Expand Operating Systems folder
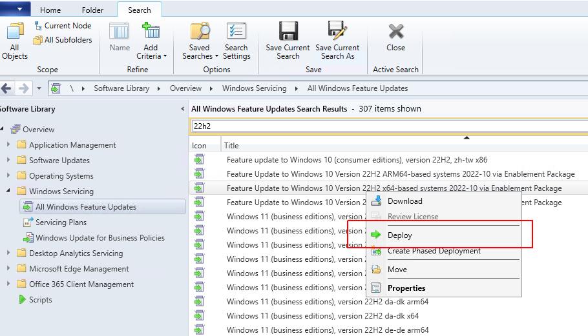 [x=8, y=175]
